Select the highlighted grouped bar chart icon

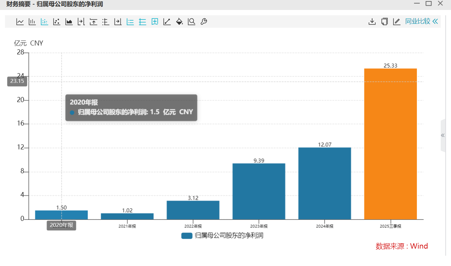pyautogui.click(x=44, y=22)
